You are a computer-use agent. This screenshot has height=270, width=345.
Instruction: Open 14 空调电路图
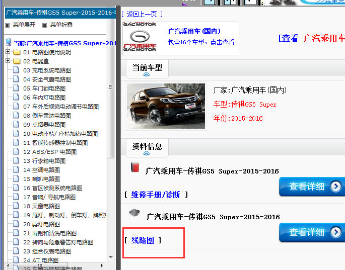[x=42, y=170]
